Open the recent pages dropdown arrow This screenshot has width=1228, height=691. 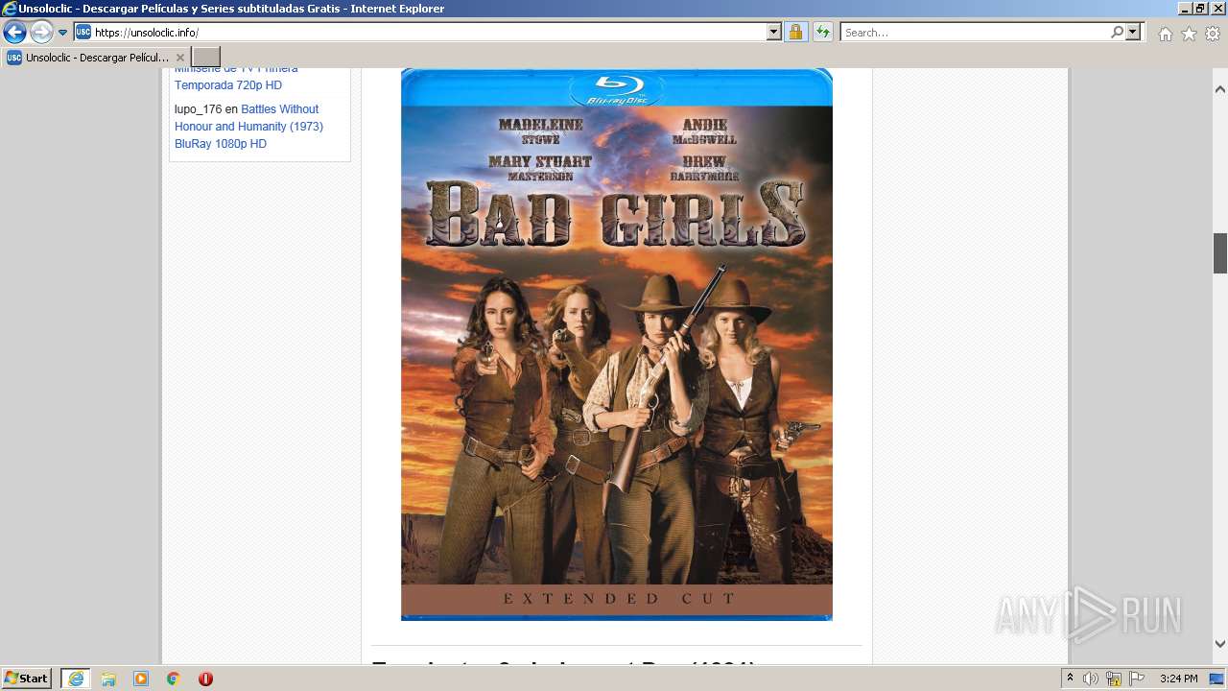[63, 33]
